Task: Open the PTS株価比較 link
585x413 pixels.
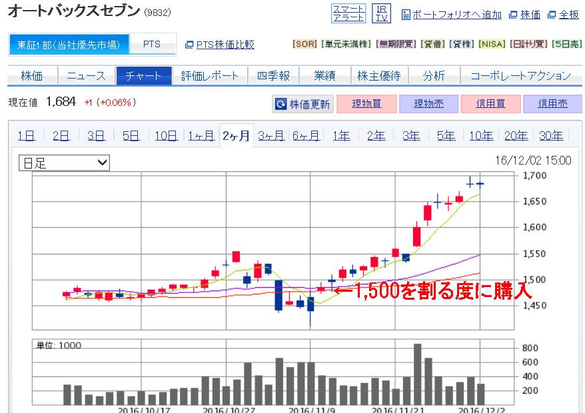Action: pyautogui.click(x=225, y=45)
